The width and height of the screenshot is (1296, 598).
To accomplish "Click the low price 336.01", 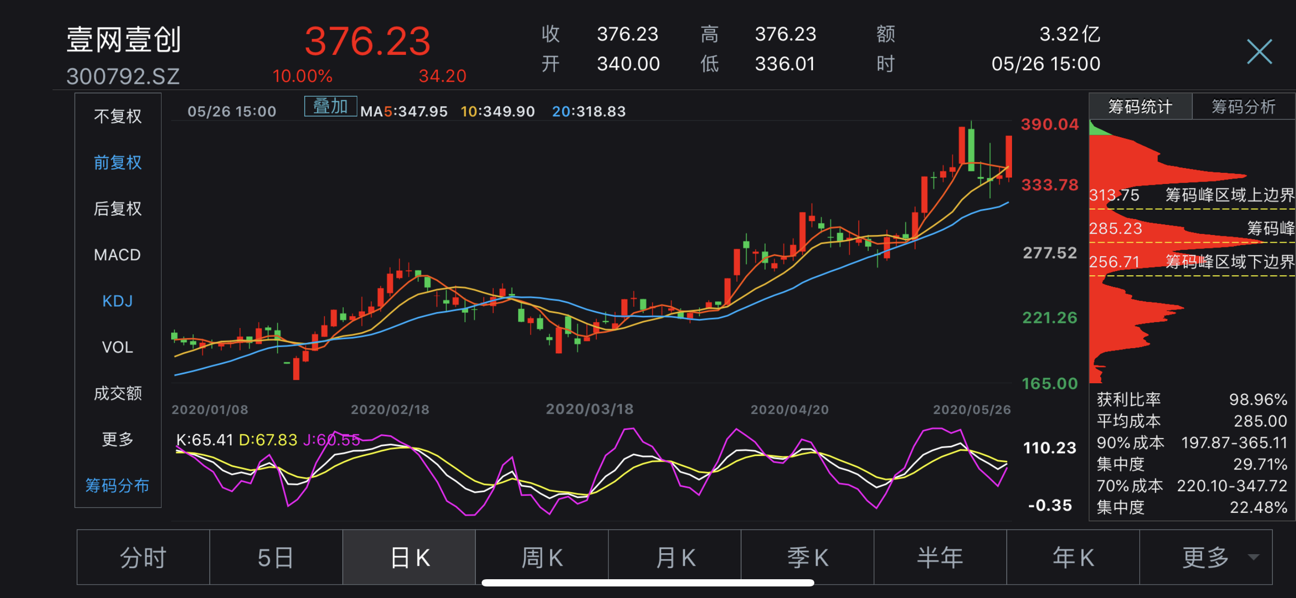I will [785, 64].
